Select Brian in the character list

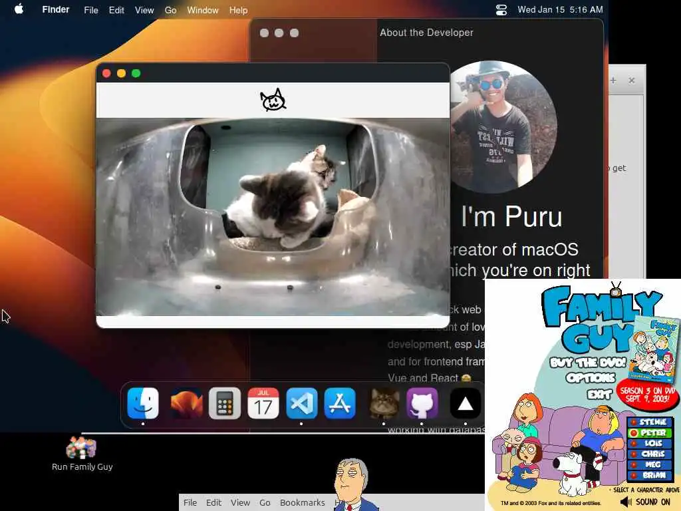(x=650, y=475)
